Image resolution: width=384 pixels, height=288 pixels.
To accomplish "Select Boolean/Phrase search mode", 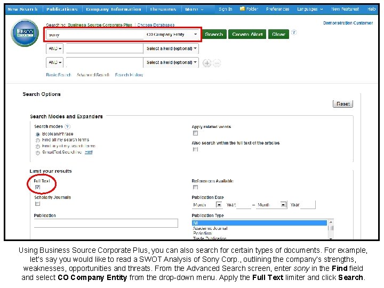I will pos(38,134).
